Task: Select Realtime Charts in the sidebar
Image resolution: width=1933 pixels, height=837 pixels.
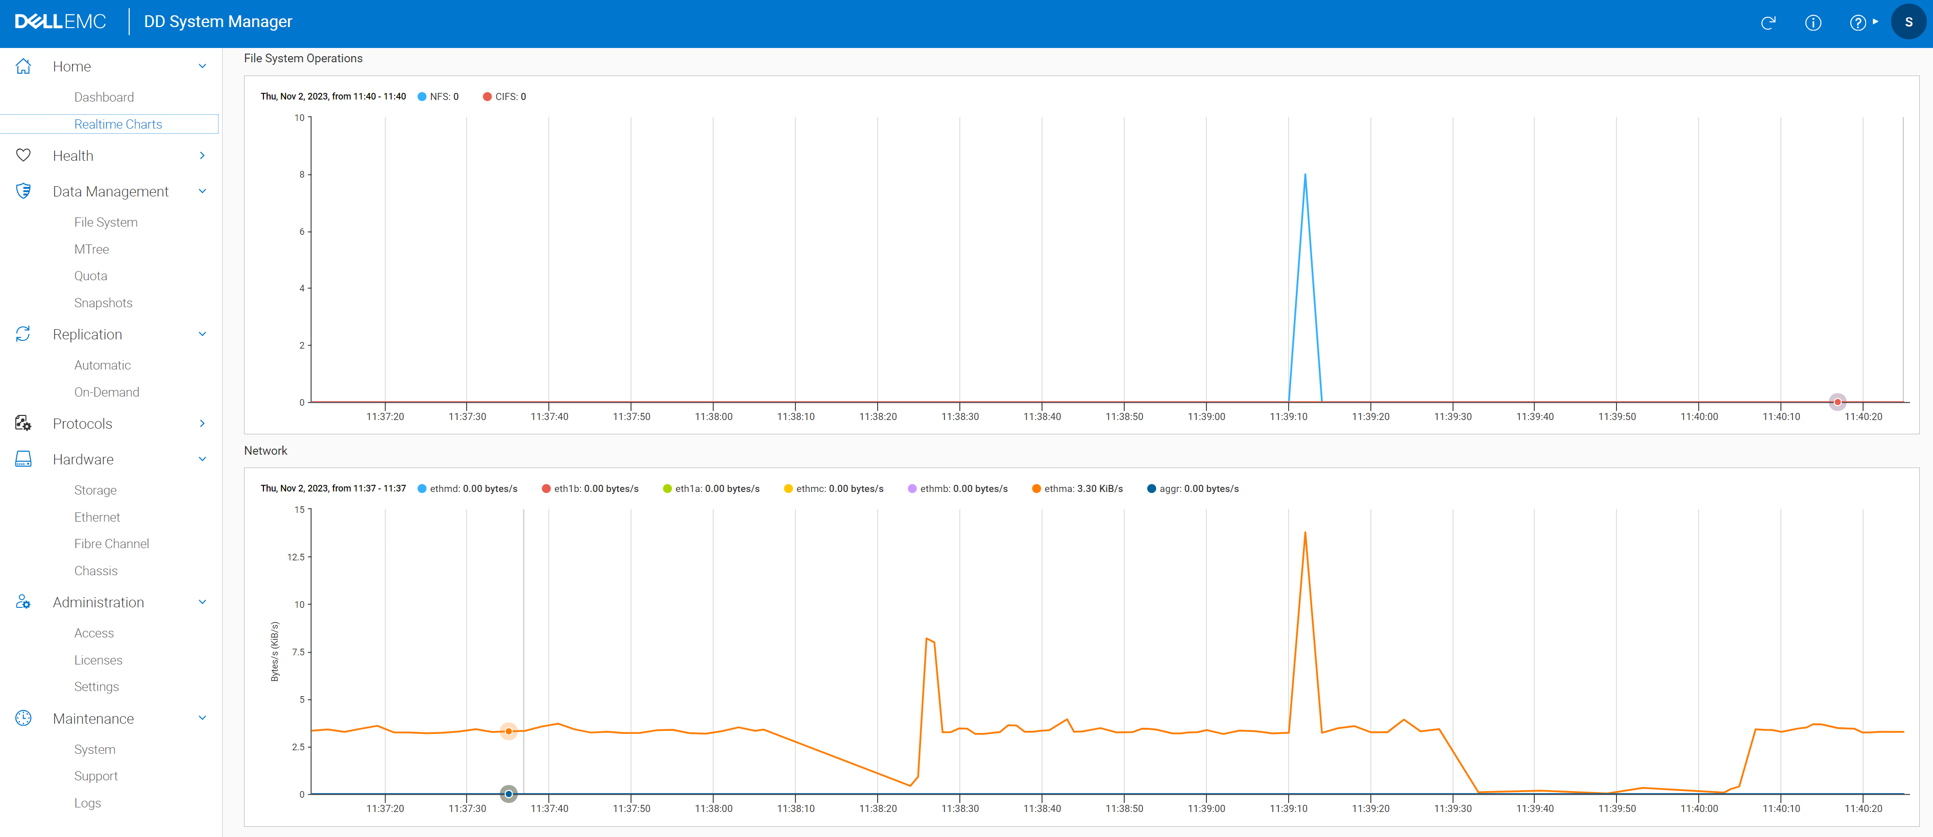Action: pos(118,124)
